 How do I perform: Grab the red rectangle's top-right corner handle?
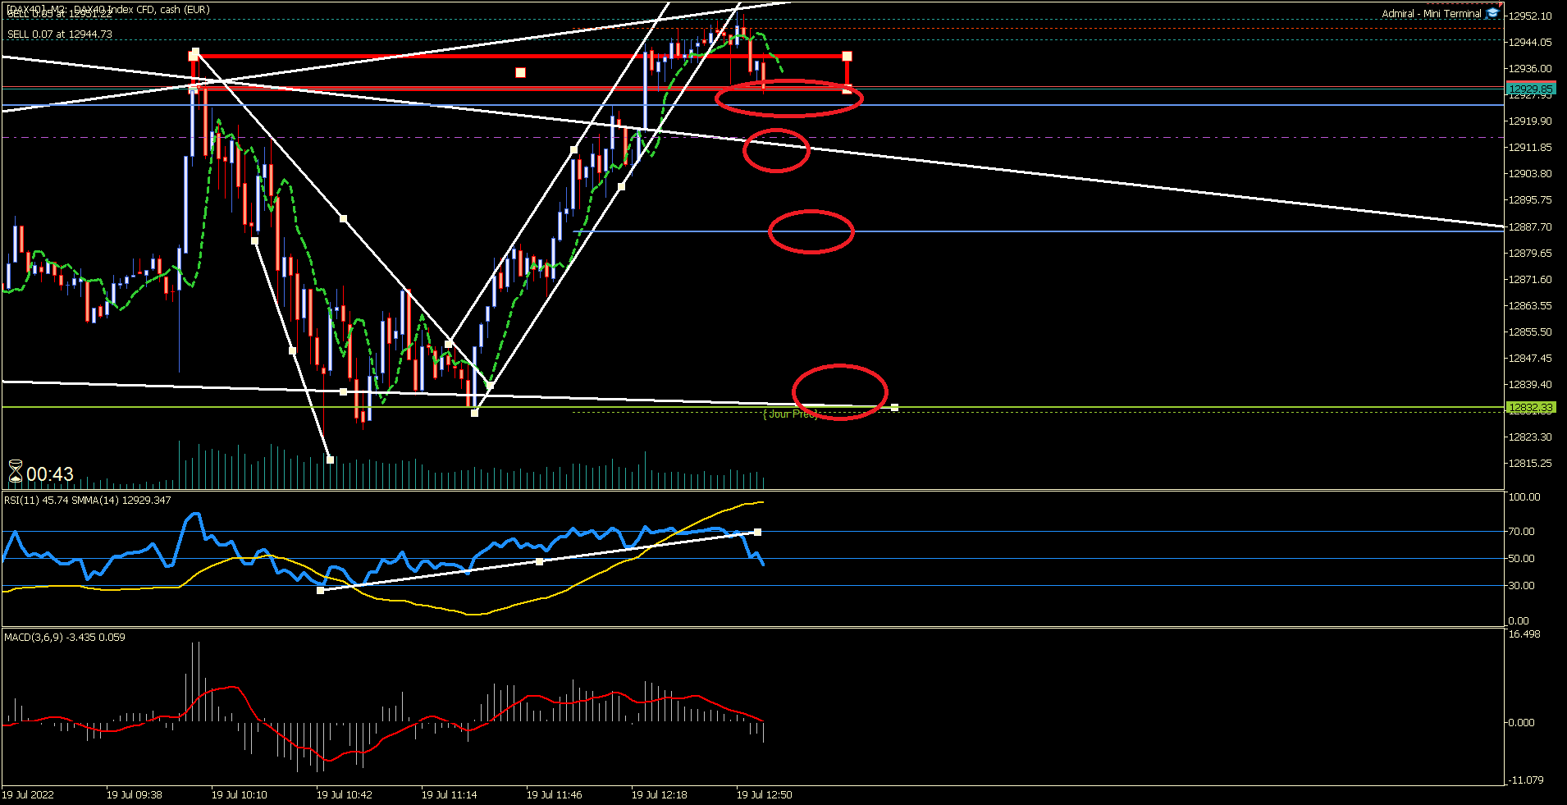point(847,56)
